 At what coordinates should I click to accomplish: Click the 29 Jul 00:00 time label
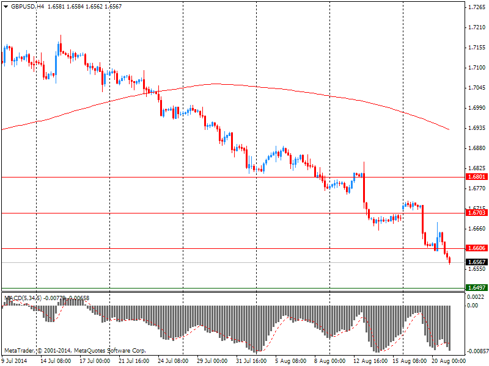[212, 361]
